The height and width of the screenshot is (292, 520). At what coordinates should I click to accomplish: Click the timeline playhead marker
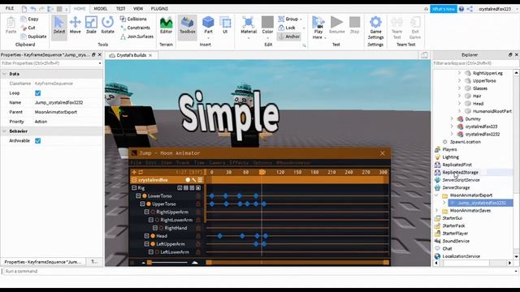(x=262, y=172)
